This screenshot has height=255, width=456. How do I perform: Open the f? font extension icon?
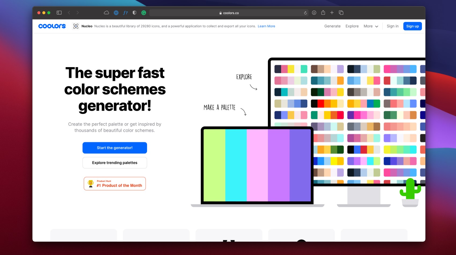tap(125, 13)
